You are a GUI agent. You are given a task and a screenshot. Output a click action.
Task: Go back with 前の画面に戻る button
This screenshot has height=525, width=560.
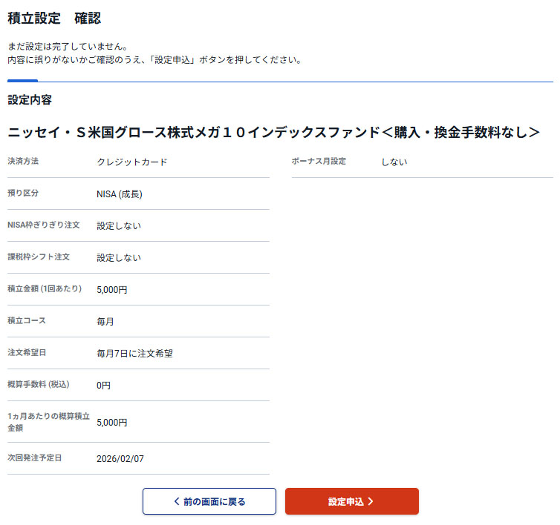pyautogui.click(x=209, y=501)
